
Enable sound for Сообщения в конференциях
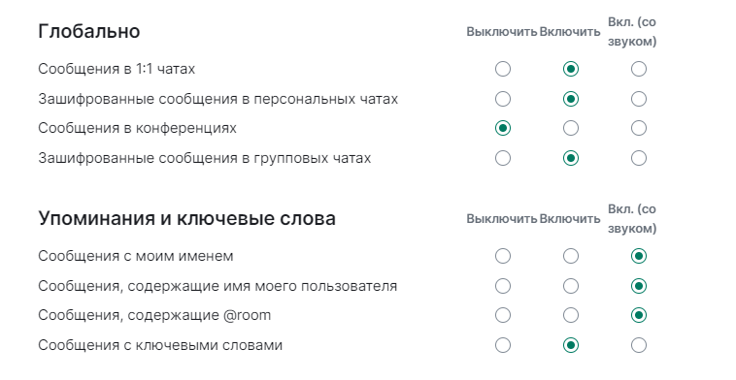638,128
